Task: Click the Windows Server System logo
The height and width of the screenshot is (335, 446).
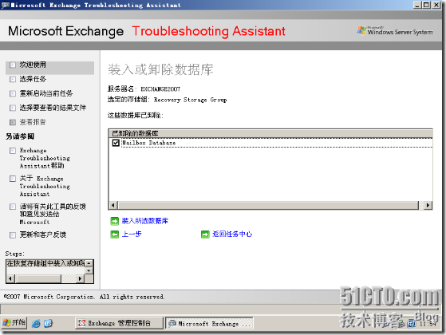Action: point(395,31)
